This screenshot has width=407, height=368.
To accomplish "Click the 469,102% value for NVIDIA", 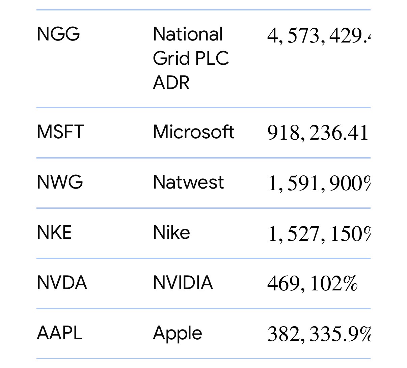I will (312, 284).
